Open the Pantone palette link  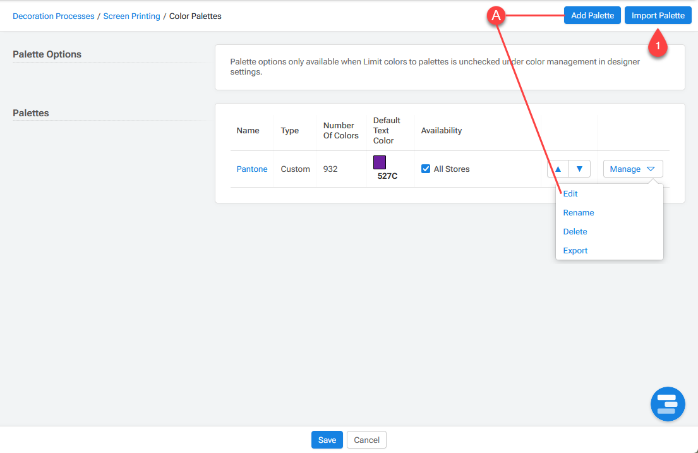252,169
